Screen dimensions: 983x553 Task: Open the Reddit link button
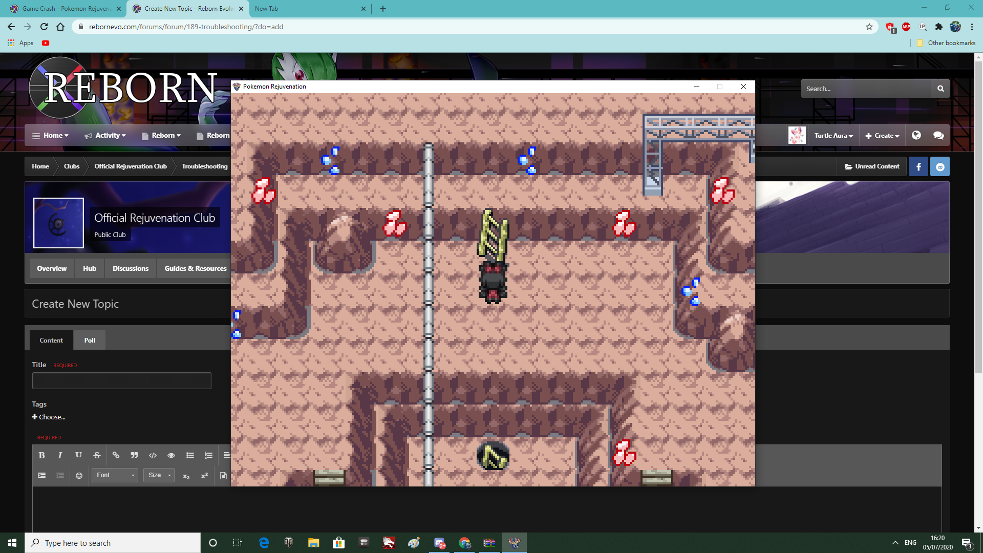tap(940, 166)
